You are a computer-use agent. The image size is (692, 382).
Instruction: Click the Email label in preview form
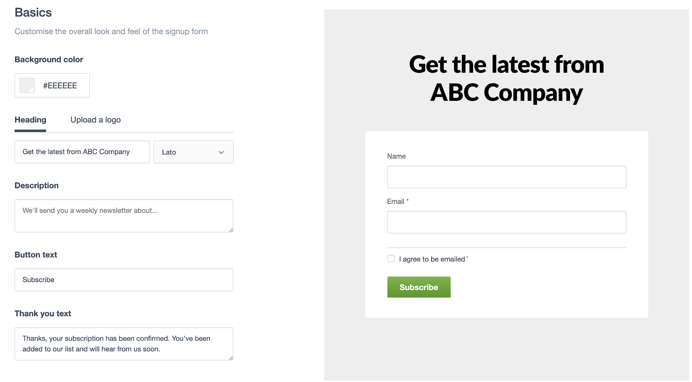click(x=396, y=202)
